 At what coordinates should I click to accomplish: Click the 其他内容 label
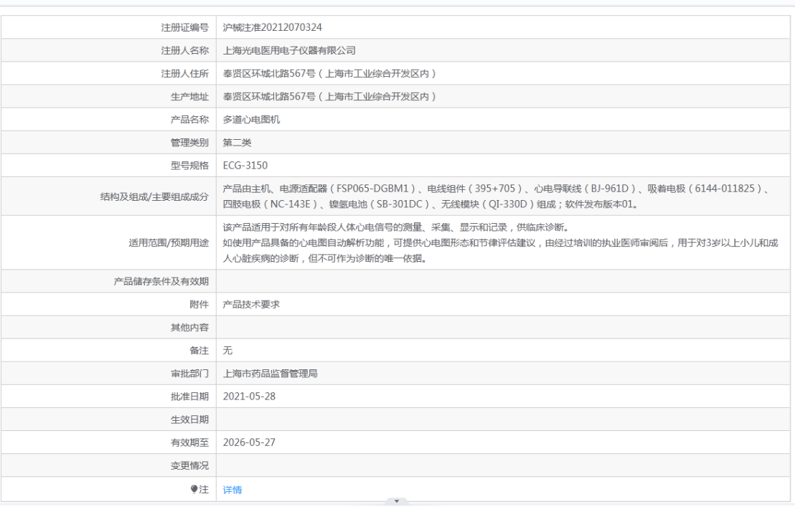(x=189, y=327)
